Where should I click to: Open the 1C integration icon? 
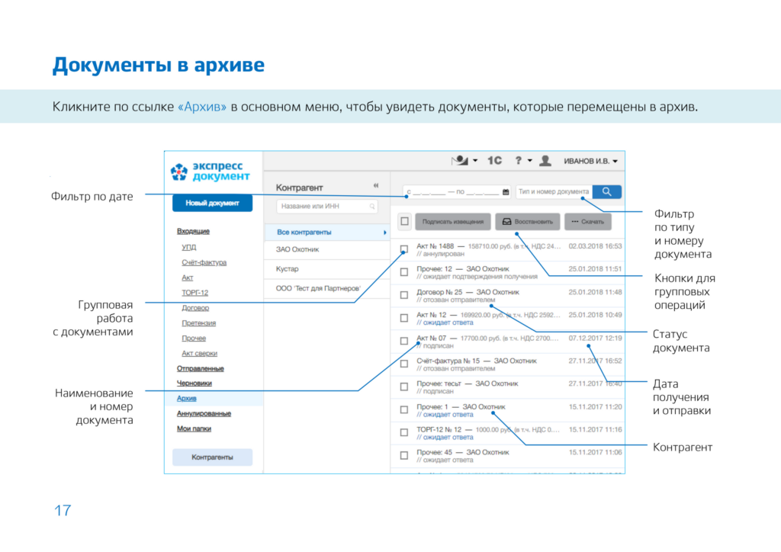[494, 160]
